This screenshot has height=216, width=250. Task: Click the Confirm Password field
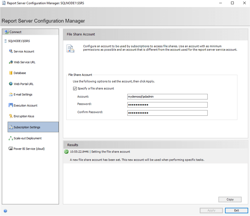coord(167,113)
